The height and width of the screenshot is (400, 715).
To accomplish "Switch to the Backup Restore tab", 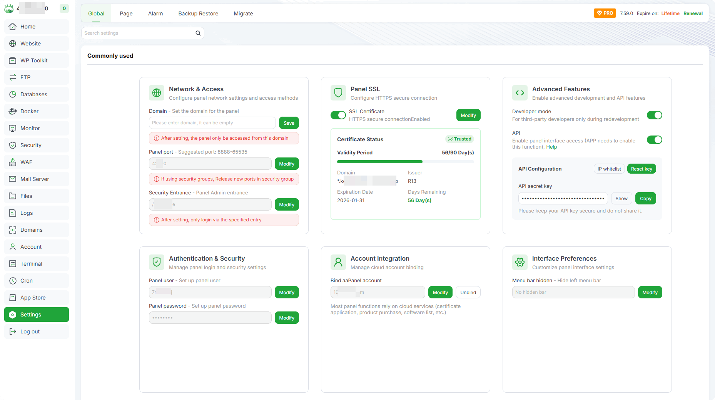I will [x=198, y=13].
